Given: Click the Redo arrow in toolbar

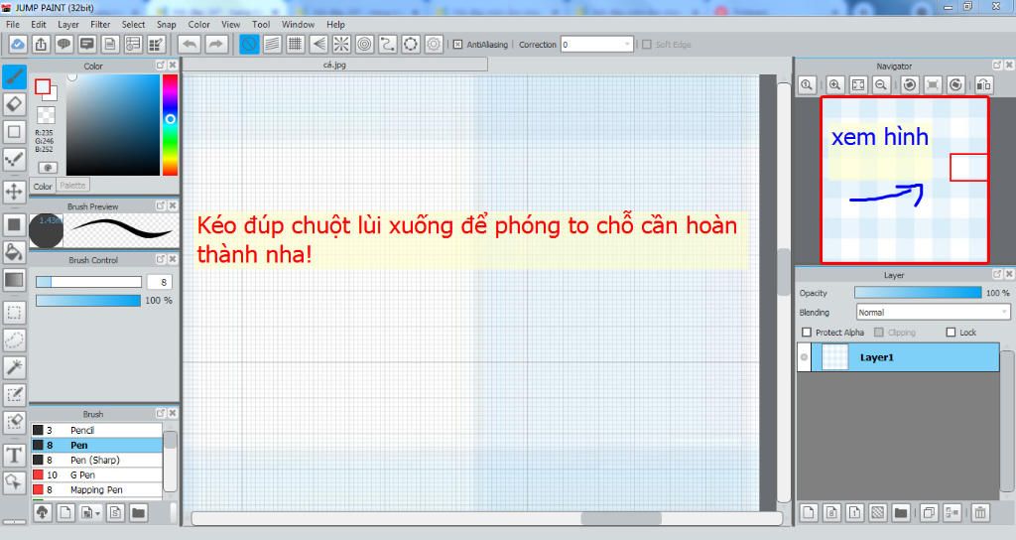Looking at the screenshot, I should (x=215, y=44).
